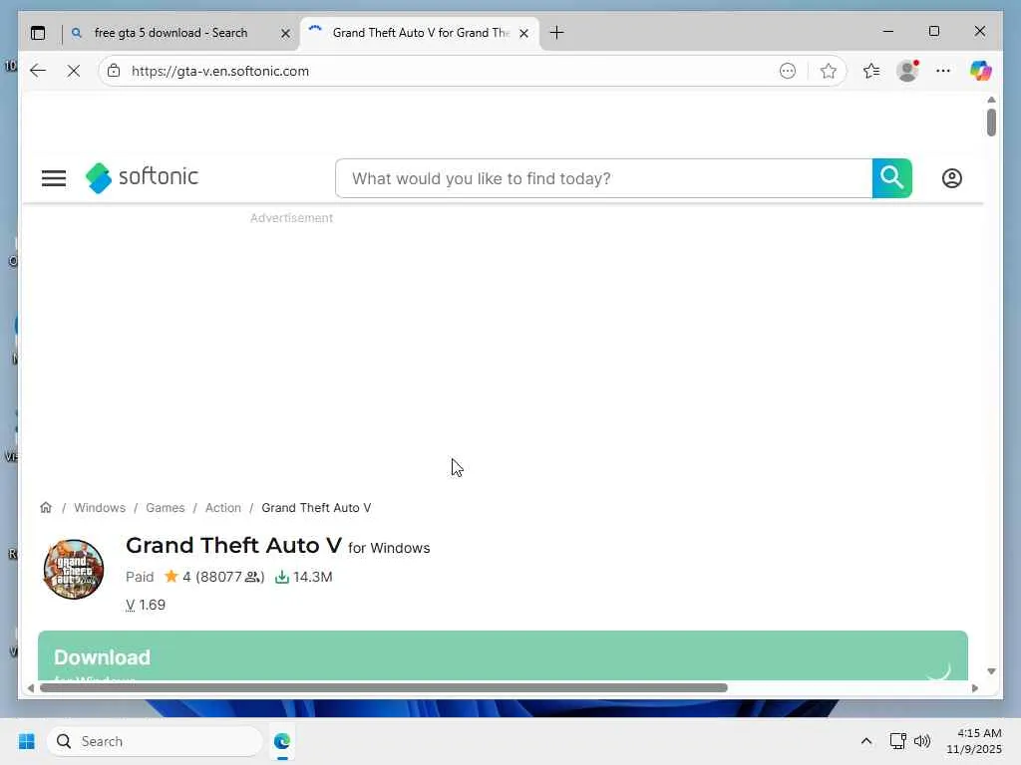
Task: Click the taskbar Search box
Action: point(155,741)
